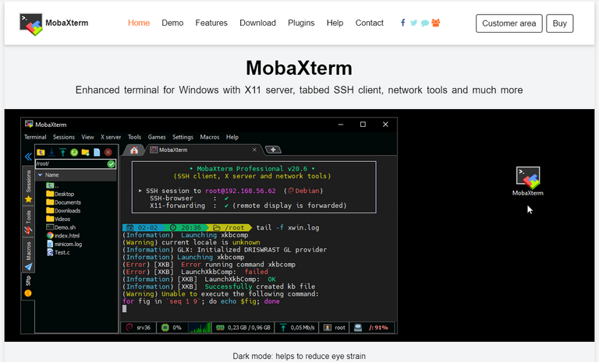Go to the Home page link
This screenshot has height=362, width=599.
[x=139, y=23]
